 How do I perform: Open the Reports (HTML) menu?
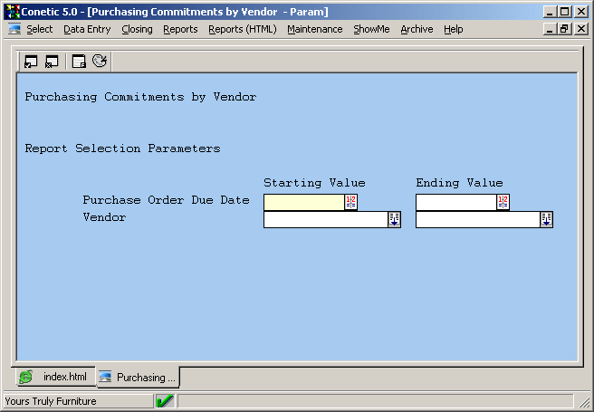coord(242,29)
